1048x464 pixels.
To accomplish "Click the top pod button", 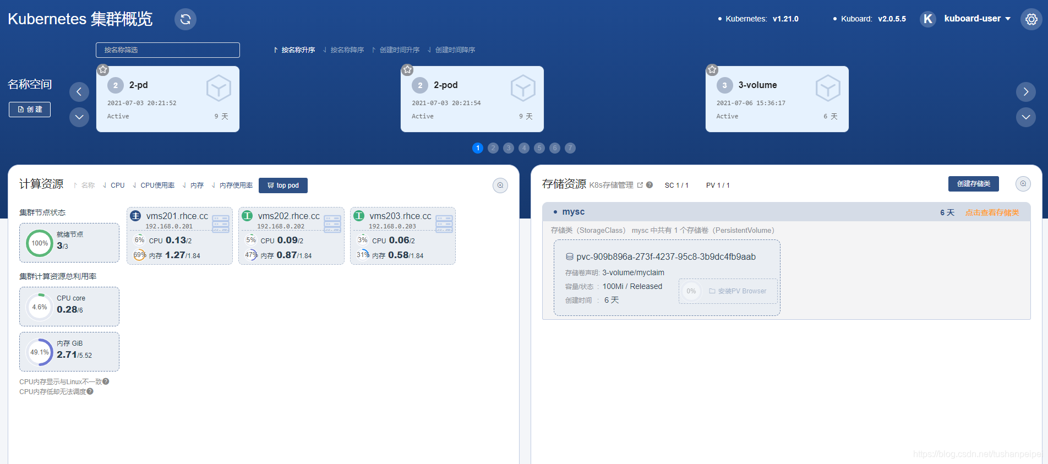I will click(x=283, y=185).
